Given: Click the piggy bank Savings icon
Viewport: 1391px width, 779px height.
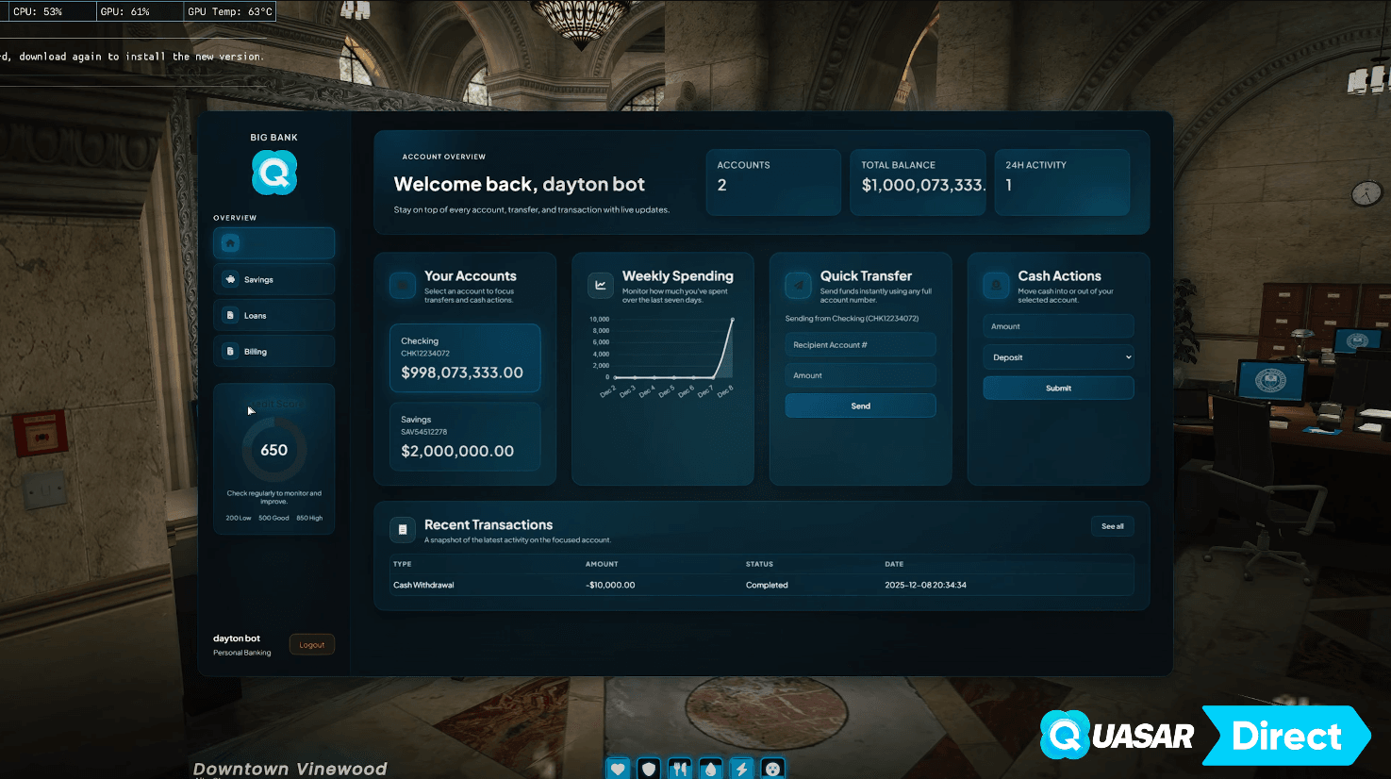Looking at the screenshot, I should click(228, 278).
